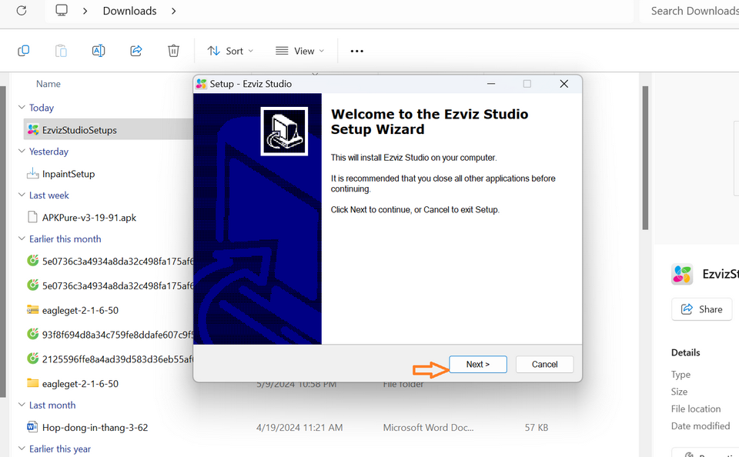This screenshot has height=457, width=739.
Task: Select the APKPure-v3-19-91.apk file
Action: point(89,218)
